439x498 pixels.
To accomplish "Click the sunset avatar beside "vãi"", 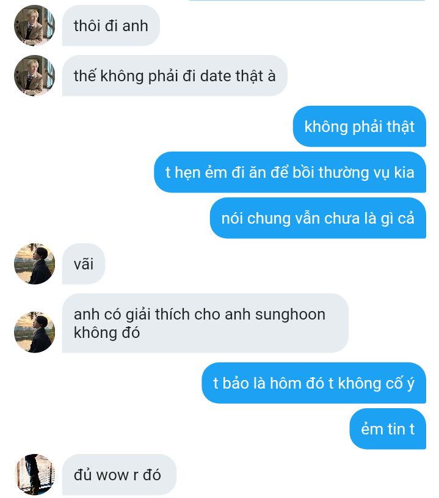I will click(x=34, y=263).
